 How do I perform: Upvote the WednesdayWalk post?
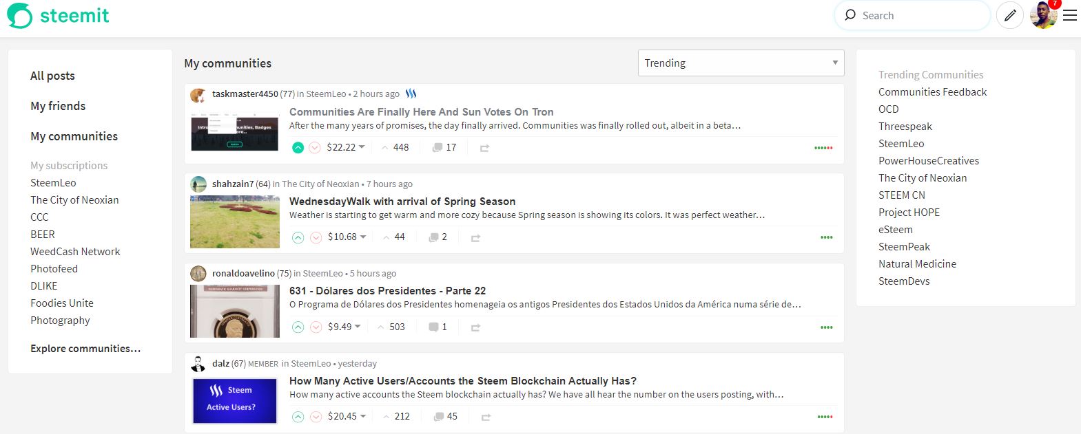pyautogui.click(x=298, y=237)
